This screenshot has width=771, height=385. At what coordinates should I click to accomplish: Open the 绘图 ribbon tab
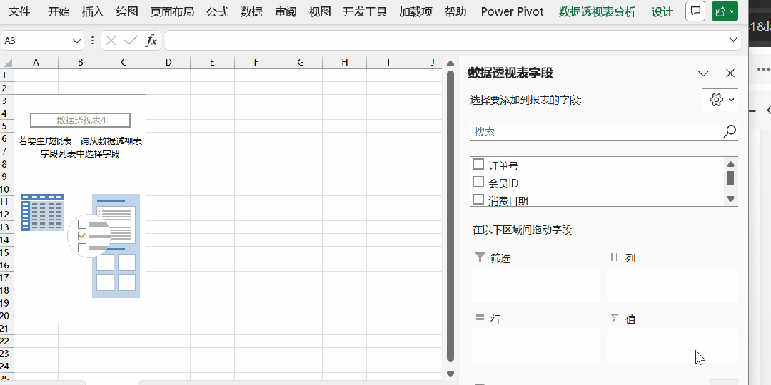coord(127,12)
